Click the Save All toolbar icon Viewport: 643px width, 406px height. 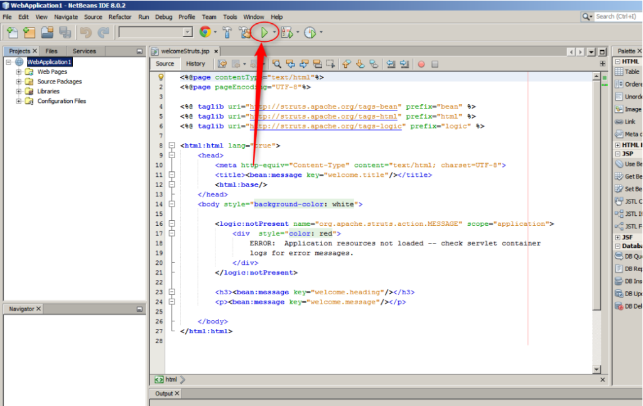pos(65,32)
